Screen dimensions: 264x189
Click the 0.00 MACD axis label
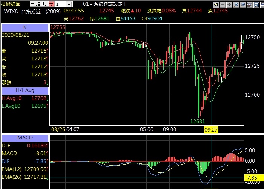point(250,161)
